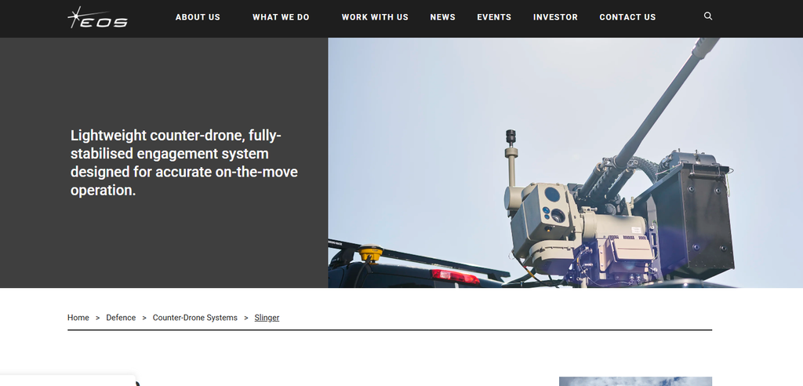Open the Investor section
803x386 pixels.
(555, 17)
